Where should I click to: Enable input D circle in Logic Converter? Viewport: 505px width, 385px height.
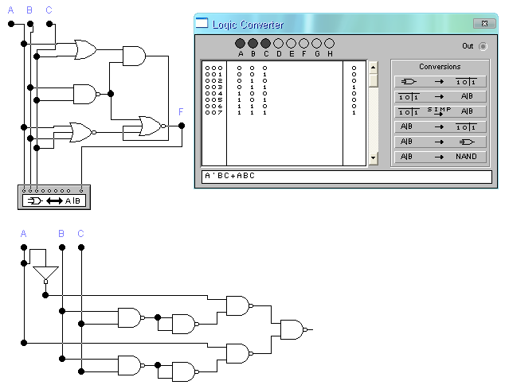click(x=278, y=44)
